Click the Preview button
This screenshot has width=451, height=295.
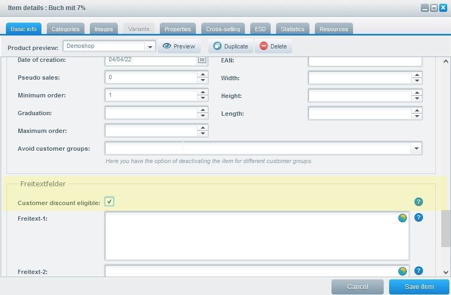click(x=179, y=46)
